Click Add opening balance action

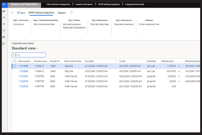[72, 24]
